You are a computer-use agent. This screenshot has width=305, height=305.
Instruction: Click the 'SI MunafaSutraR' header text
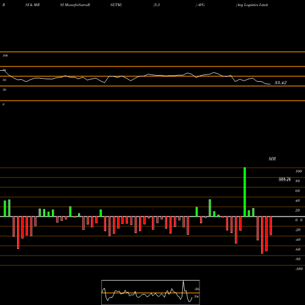click(75, 5)
